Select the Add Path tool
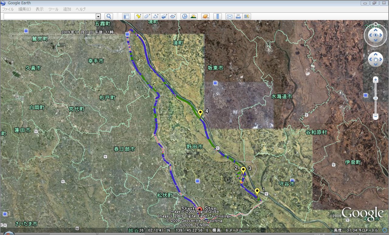389x235 pixels. (156, 16)
